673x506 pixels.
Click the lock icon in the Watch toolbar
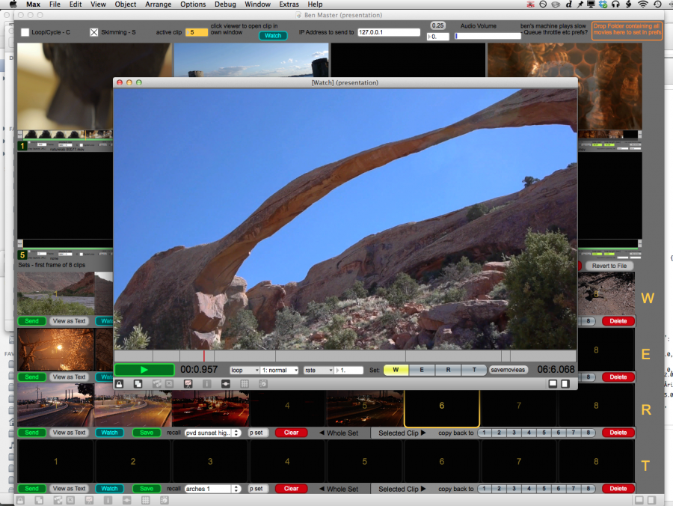tap(120, 383)
